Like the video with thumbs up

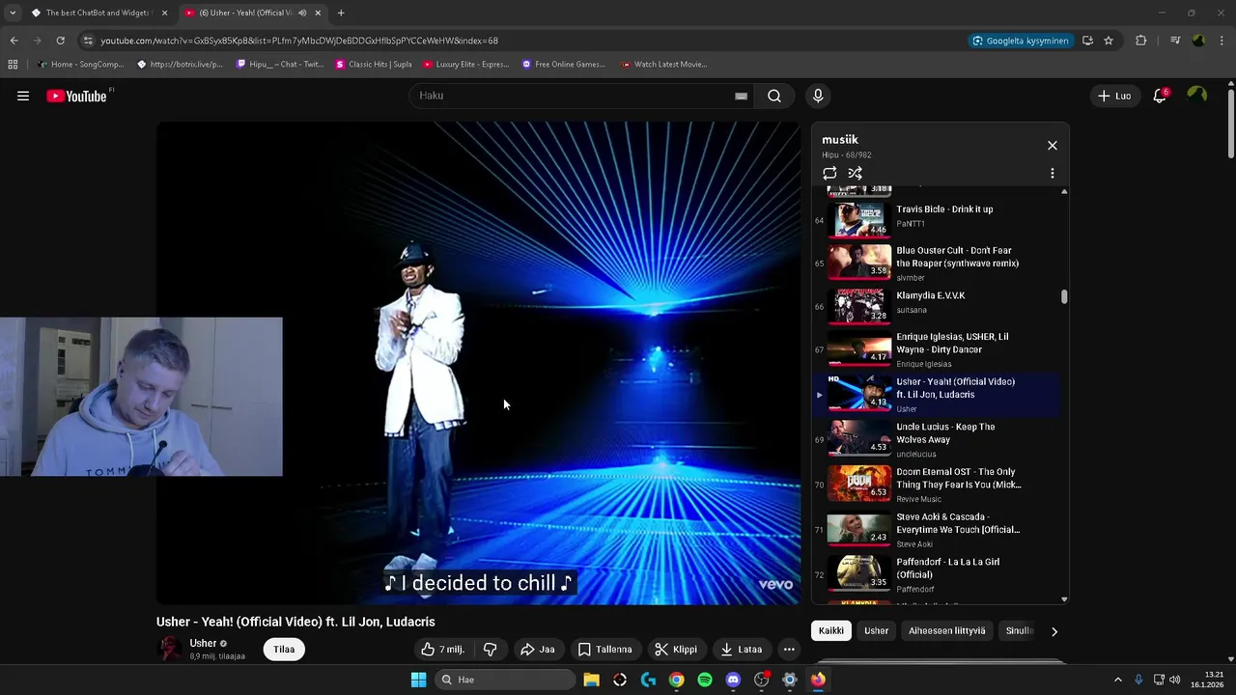pos(442,650)
